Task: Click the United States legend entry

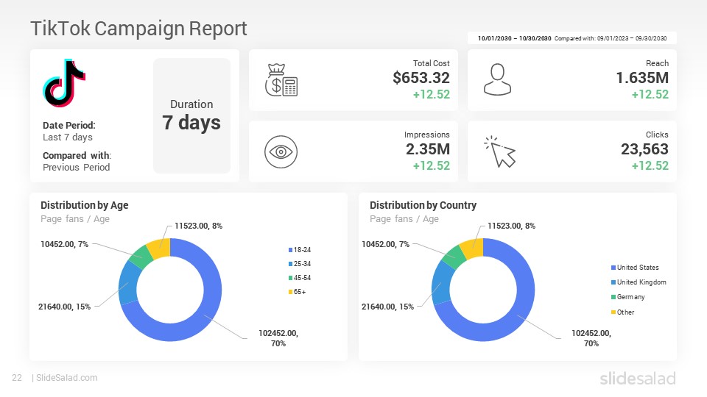Action: (x=635, y=268)
